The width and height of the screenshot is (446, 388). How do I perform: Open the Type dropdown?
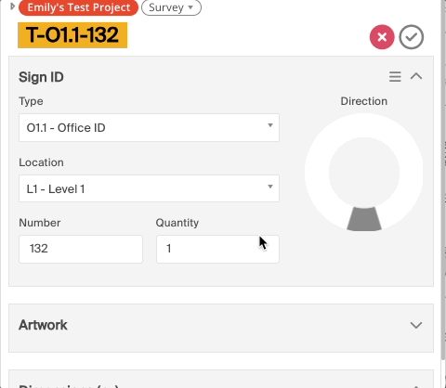point(149,128)
